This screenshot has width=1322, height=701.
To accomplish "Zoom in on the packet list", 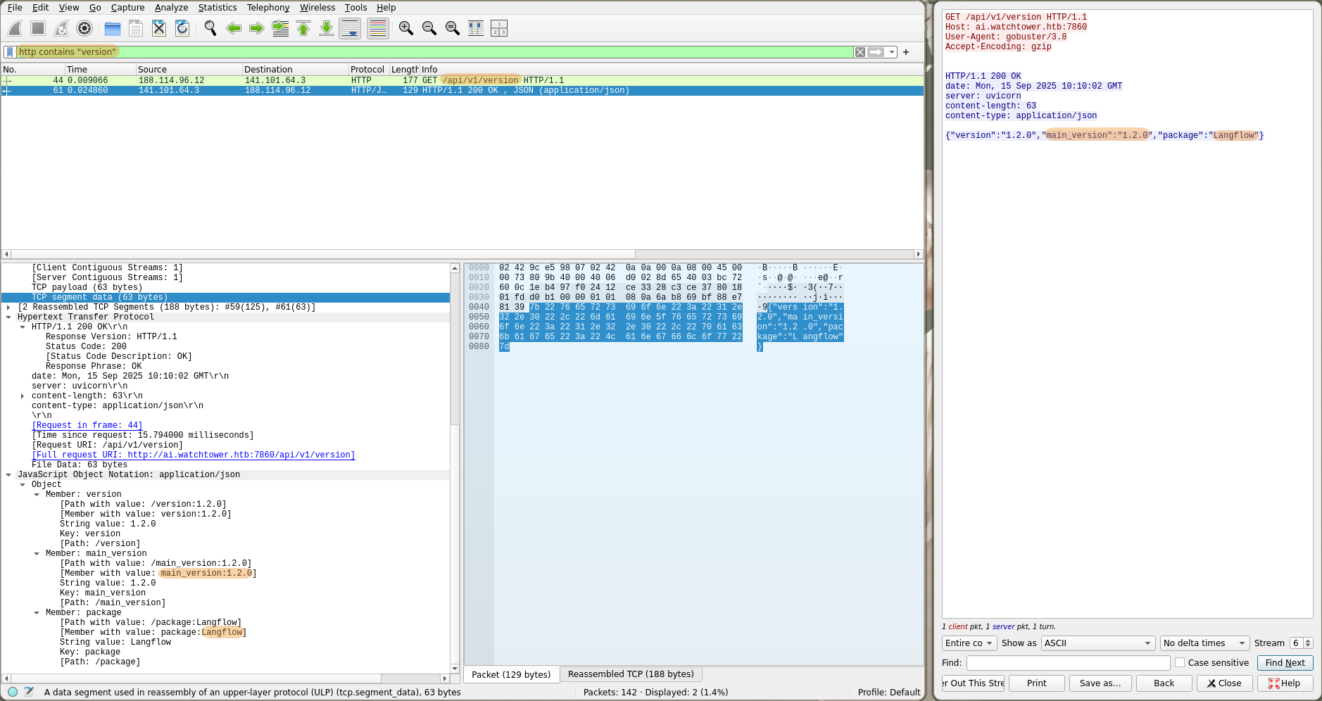I will coord(407,28).
